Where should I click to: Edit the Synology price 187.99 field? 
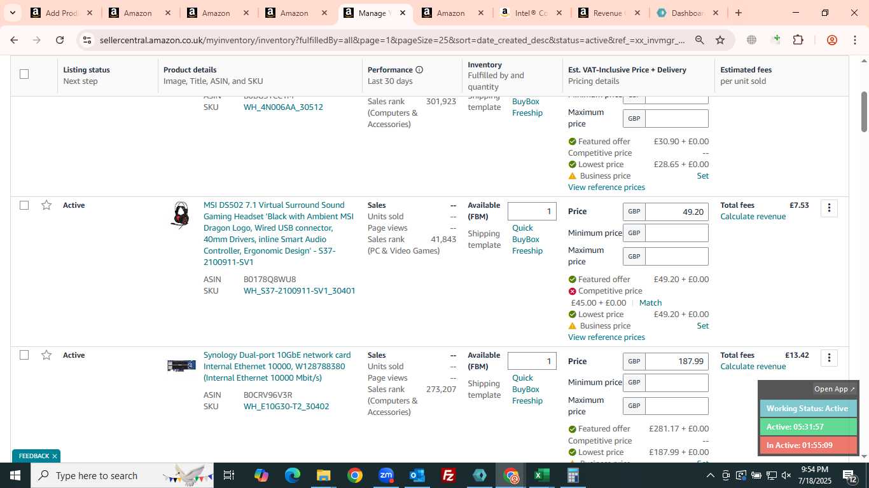point(676,362)
